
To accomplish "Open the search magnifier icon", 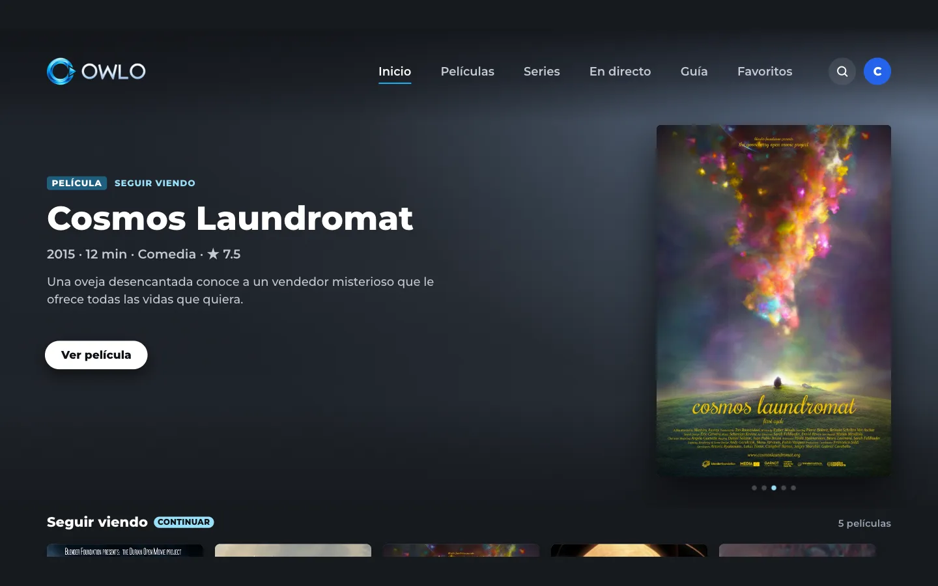I will click(x=842, y=72).
